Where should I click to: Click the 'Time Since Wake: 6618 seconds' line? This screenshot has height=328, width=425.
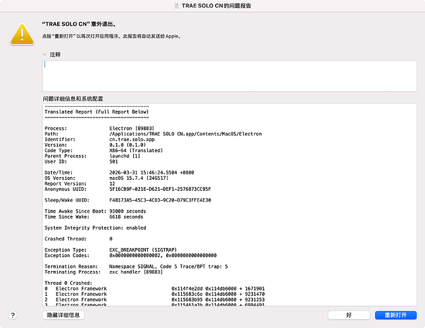point(94,216)
